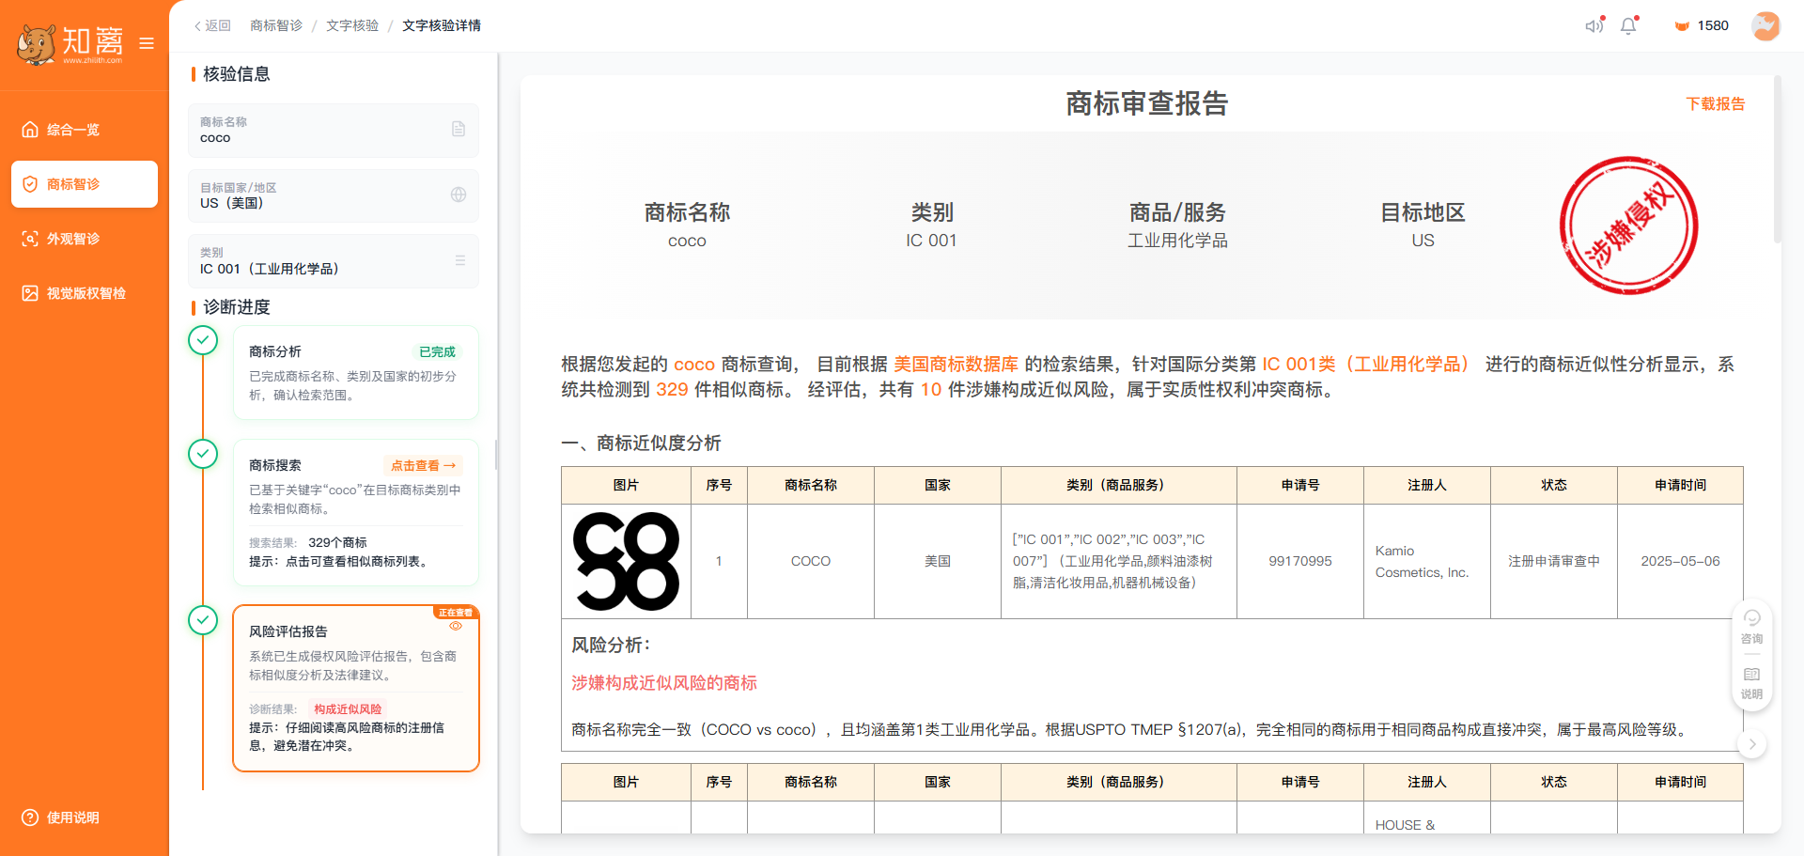Click the 商标名称 coco field

point(334,130)
